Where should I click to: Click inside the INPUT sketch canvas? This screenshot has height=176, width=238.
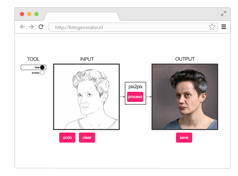87,97
